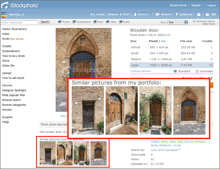The width and height of the screenshot is (220, 169).
Task: Click the Account person icon
Action: pos(135,14)
